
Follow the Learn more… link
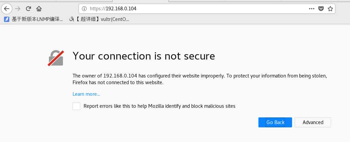point(86,94)
